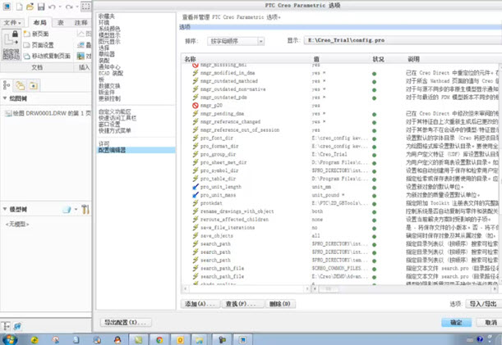Select the layer tree tab icon
Screen dimensions: 502x345
pos(20,85)
